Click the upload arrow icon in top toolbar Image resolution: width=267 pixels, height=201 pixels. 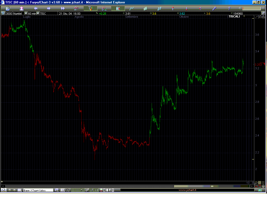click(x=22, y=9)
